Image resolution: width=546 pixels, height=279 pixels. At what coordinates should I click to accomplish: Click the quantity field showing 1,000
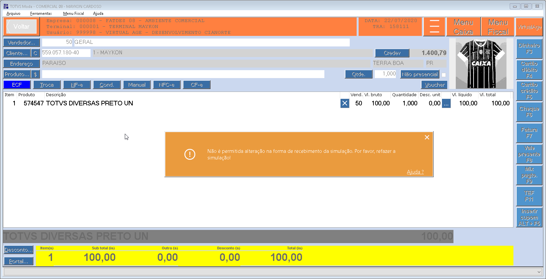(x=386, y=74)
